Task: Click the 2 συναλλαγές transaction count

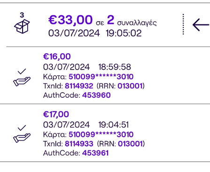Action: click(x=132, y=20)
